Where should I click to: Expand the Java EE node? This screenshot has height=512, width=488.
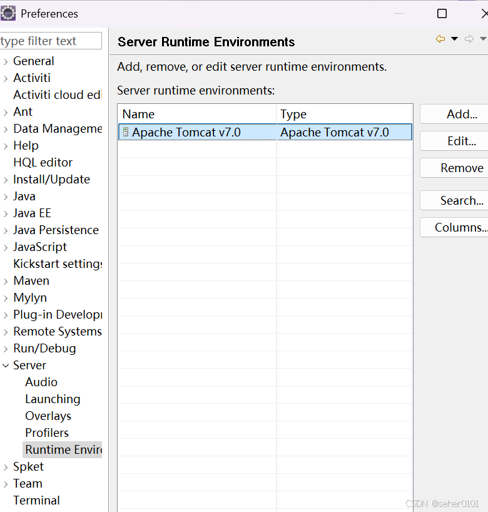6,214
